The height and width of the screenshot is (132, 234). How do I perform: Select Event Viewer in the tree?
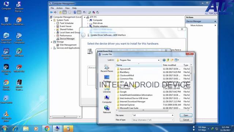click(65, 26)
